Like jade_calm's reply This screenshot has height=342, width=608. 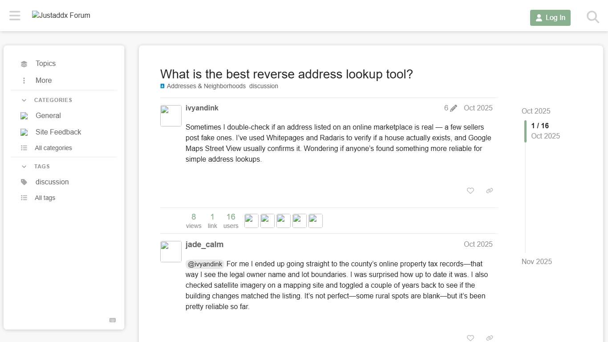tap(470, 338)
